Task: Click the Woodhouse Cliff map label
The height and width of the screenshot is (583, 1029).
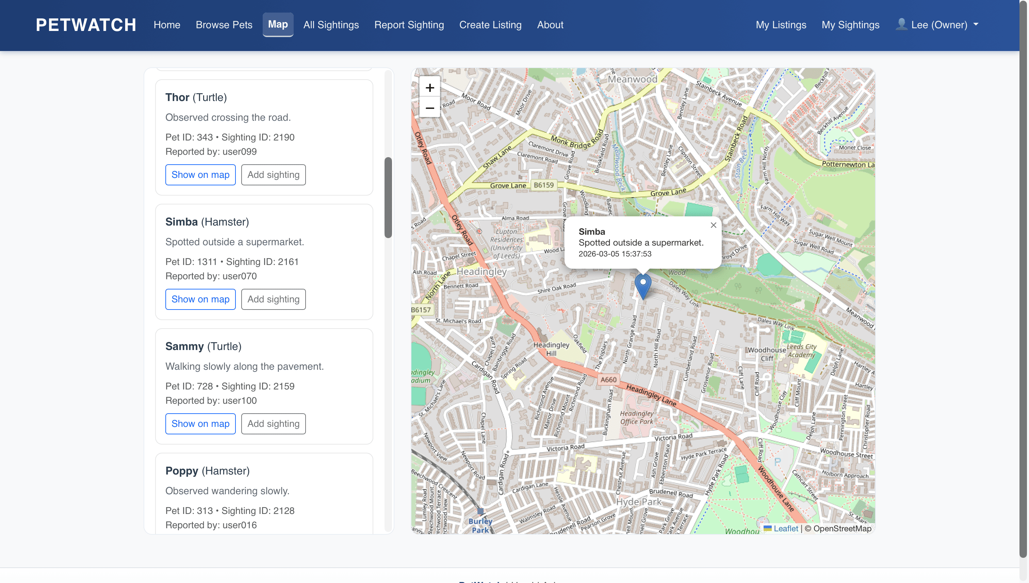Action: pyautogui.click(x=767, y=354)
